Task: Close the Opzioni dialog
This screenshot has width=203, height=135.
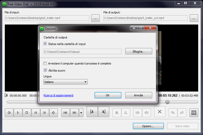Action: click(x=150, y=28)
